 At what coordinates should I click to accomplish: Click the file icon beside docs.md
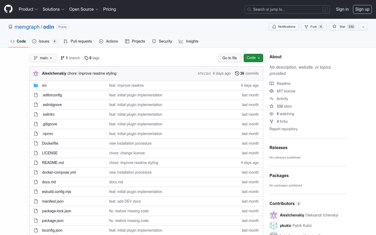36,182
